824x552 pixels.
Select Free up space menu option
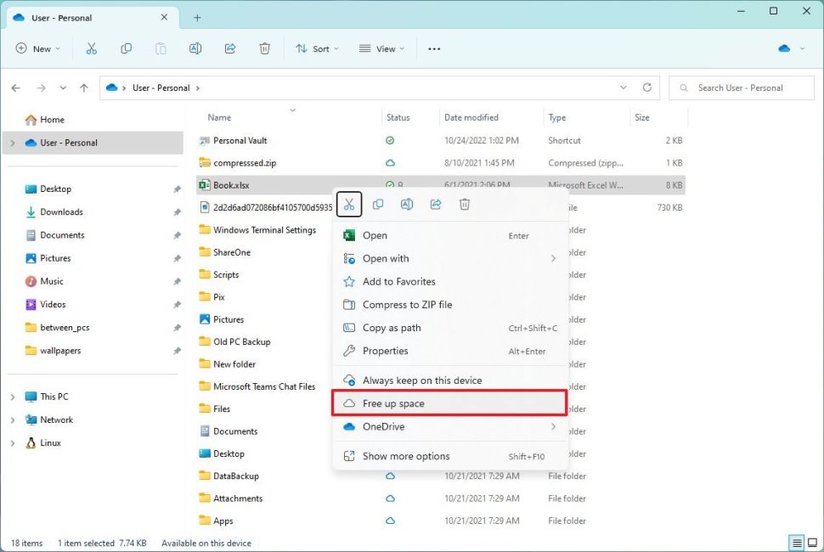click(x=449, y=403)
